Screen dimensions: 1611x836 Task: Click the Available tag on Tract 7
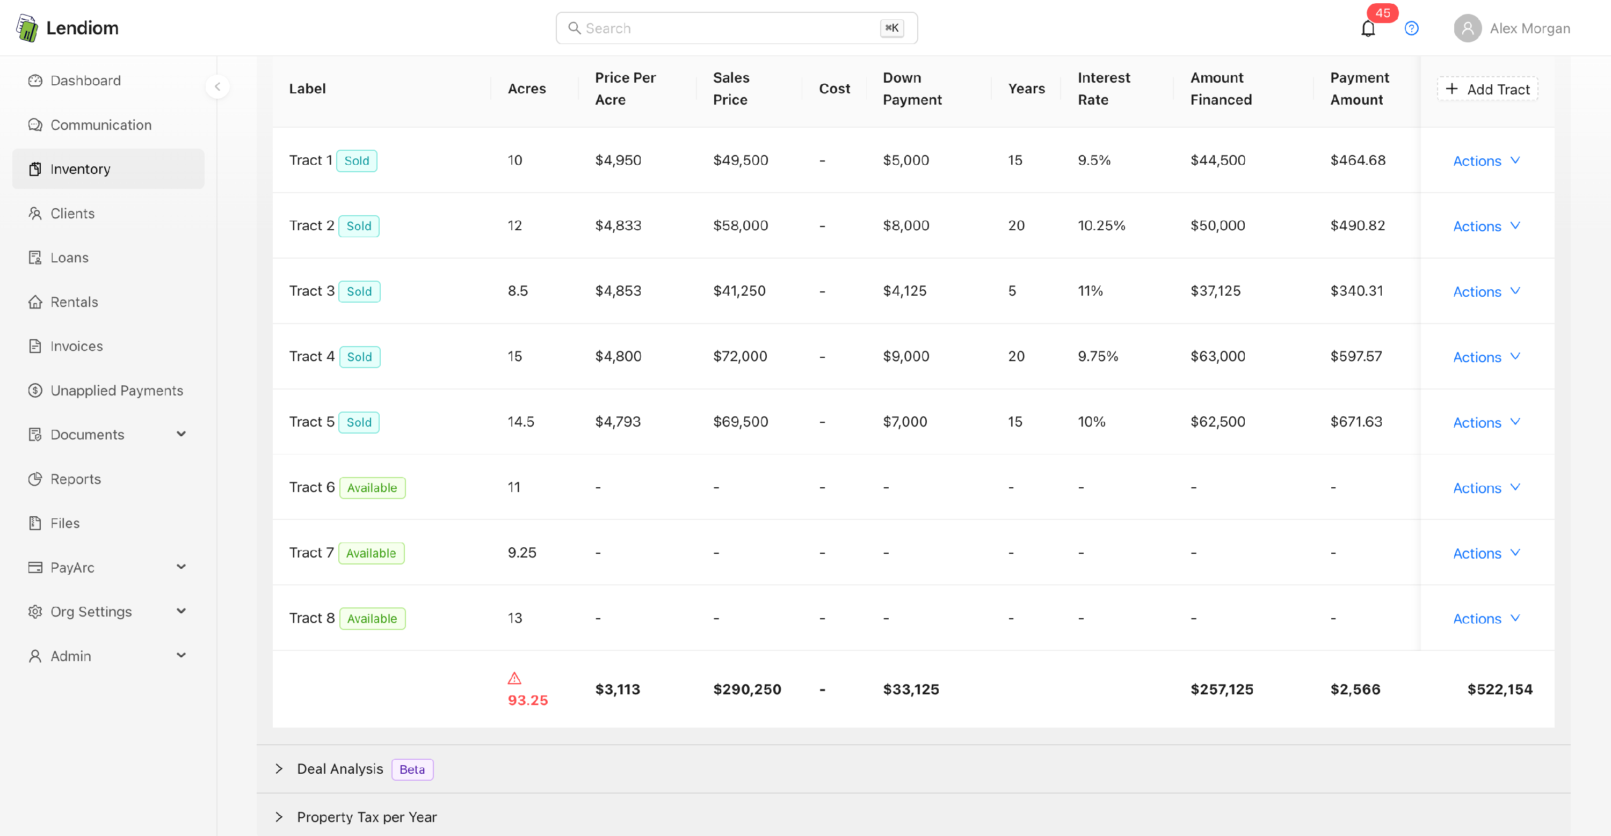point(371,554)
